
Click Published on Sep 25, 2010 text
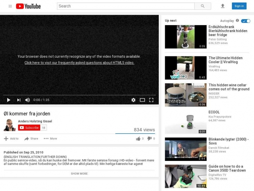click(23, 152)
